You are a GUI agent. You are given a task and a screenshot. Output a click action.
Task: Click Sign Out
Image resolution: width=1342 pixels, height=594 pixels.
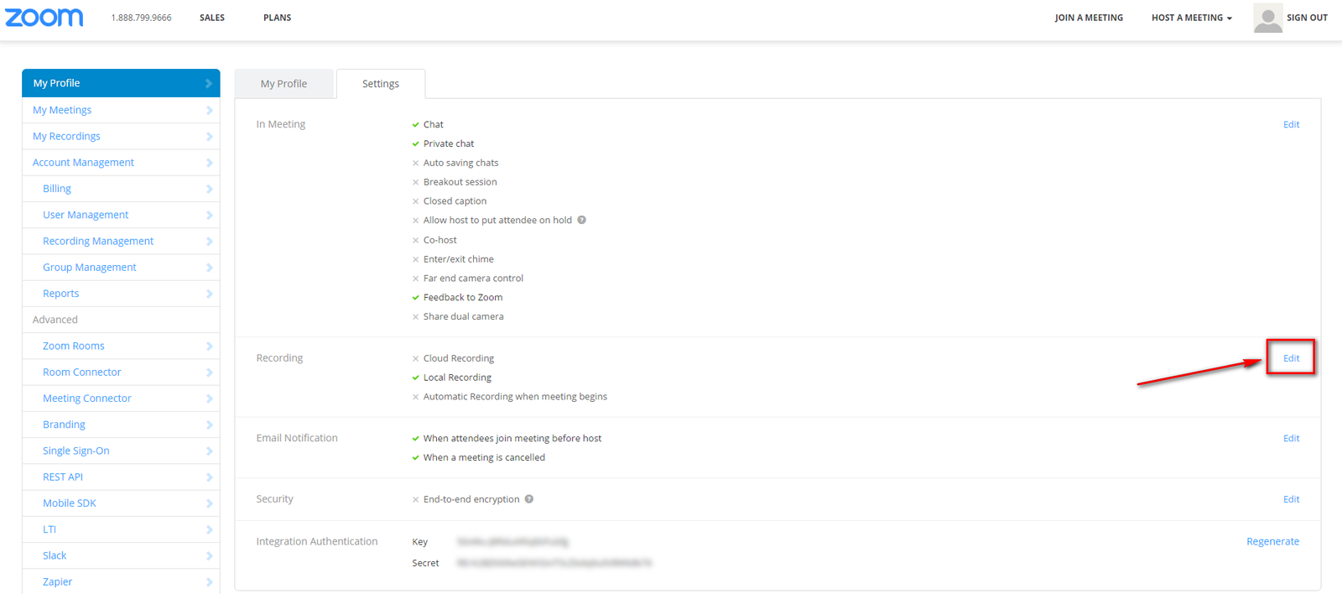(1307, 18)
